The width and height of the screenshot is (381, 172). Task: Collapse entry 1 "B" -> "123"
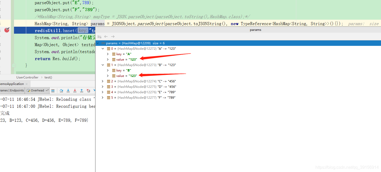click(x=103, y=65)
